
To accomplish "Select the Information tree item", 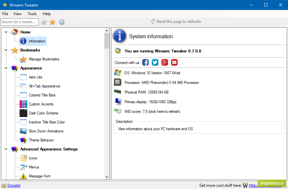I will click(33, 41).
